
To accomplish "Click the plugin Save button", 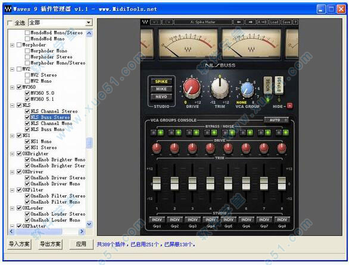I will click(286, 22).
